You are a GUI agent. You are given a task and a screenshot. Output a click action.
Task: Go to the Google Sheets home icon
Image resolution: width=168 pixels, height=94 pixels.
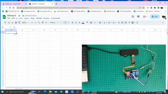(x=4, y=17)
